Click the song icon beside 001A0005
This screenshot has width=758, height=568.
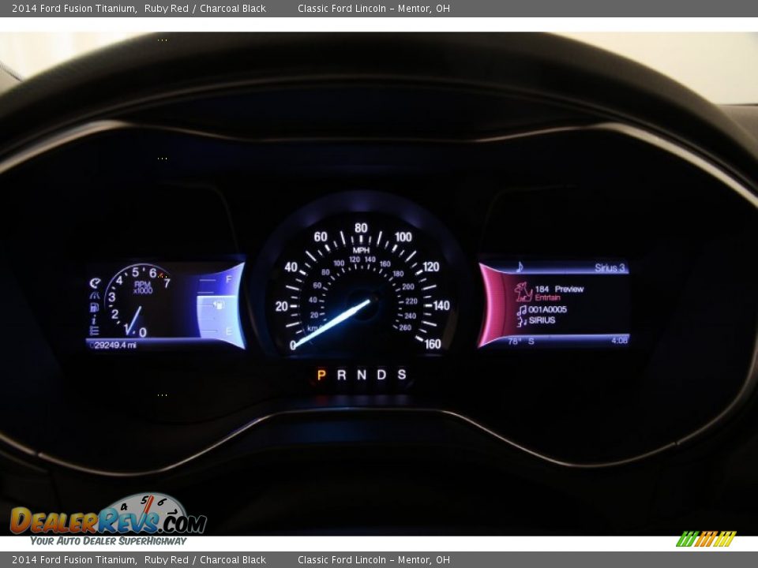click(521, 310)
